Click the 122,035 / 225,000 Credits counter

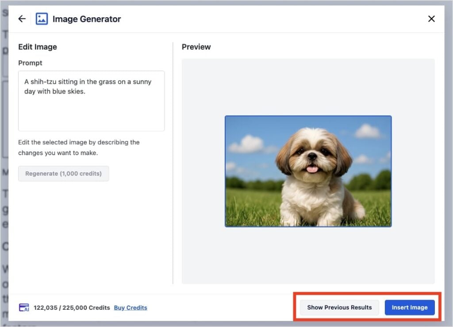pyautogui.click(x=72, y=308)
